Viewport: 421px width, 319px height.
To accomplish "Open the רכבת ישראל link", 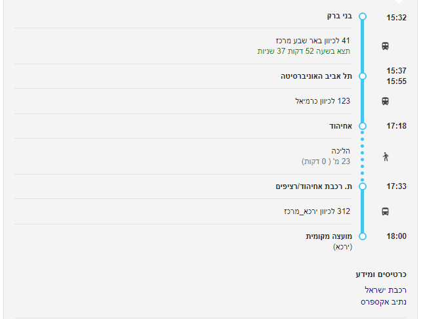I will click(386, 289).
